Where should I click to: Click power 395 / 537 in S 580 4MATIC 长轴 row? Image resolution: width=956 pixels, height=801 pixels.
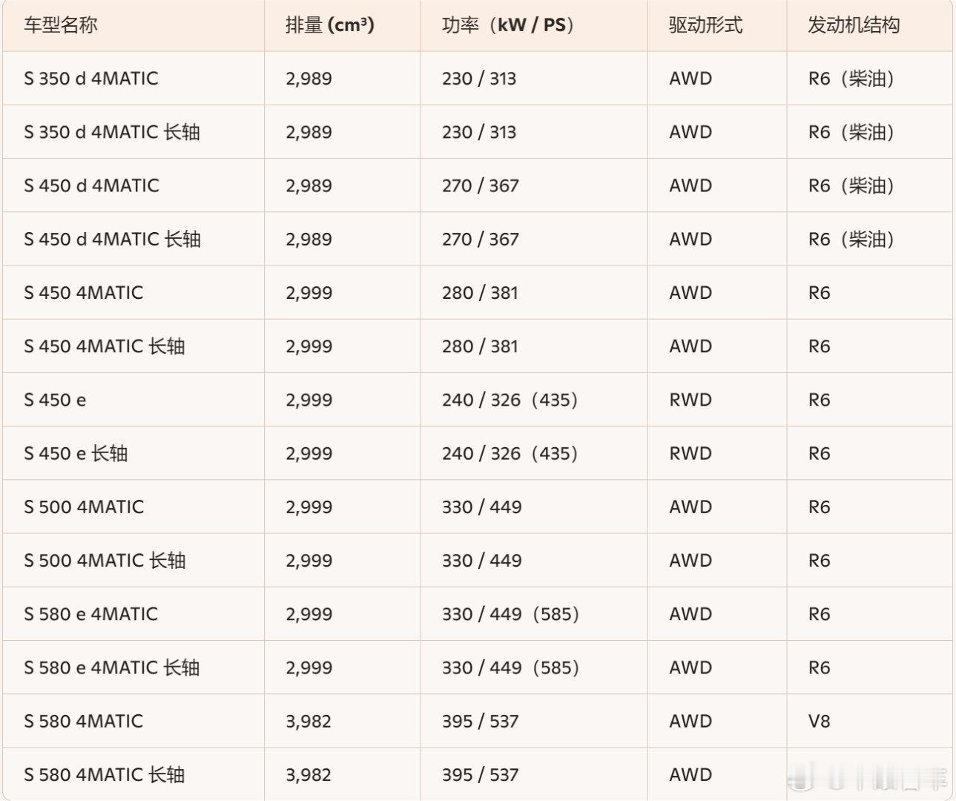(481, 775)
